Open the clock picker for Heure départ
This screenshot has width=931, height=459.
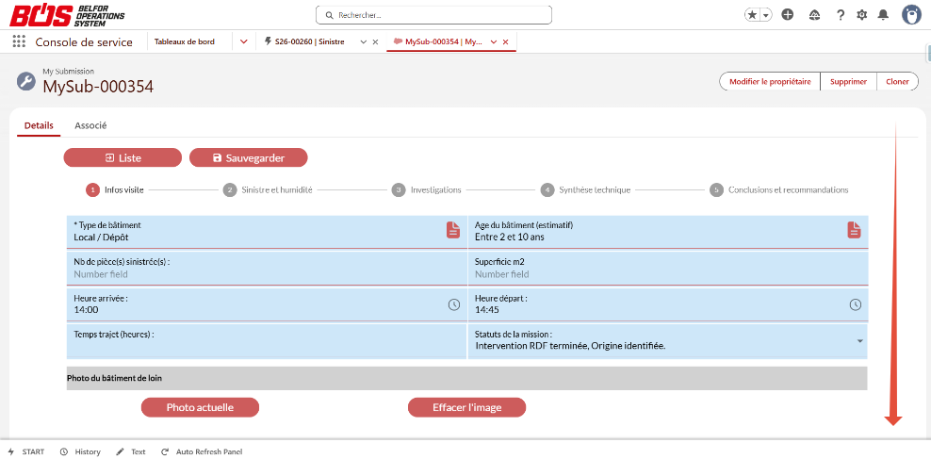click(x=855, y=304)
